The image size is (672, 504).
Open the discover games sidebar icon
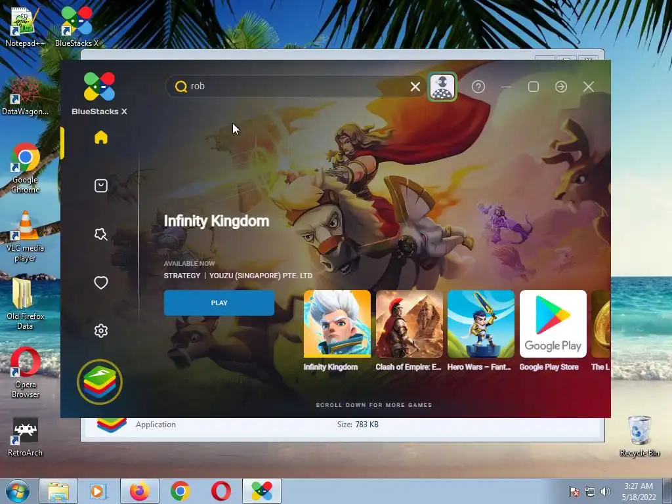point(100,234)
